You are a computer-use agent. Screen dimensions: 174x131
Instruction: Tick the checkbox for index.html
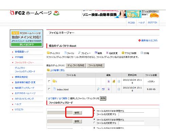point(49,89)
